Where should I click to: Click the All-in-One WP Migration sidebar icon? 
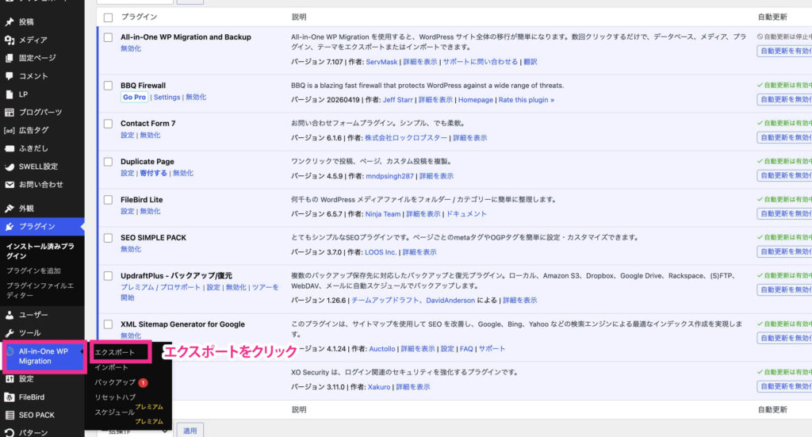[10, 351]
